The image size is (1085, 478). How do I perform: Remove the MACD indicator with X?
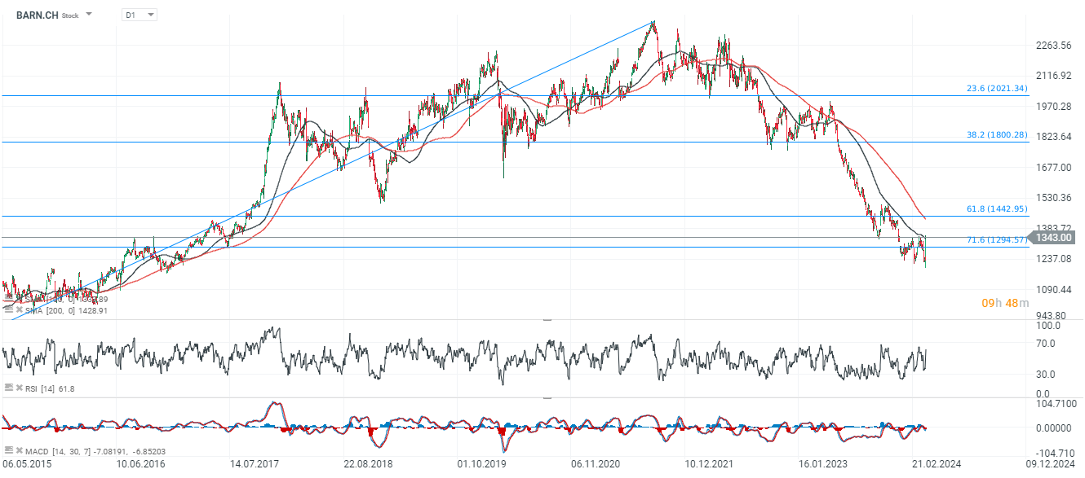[19, 450]
